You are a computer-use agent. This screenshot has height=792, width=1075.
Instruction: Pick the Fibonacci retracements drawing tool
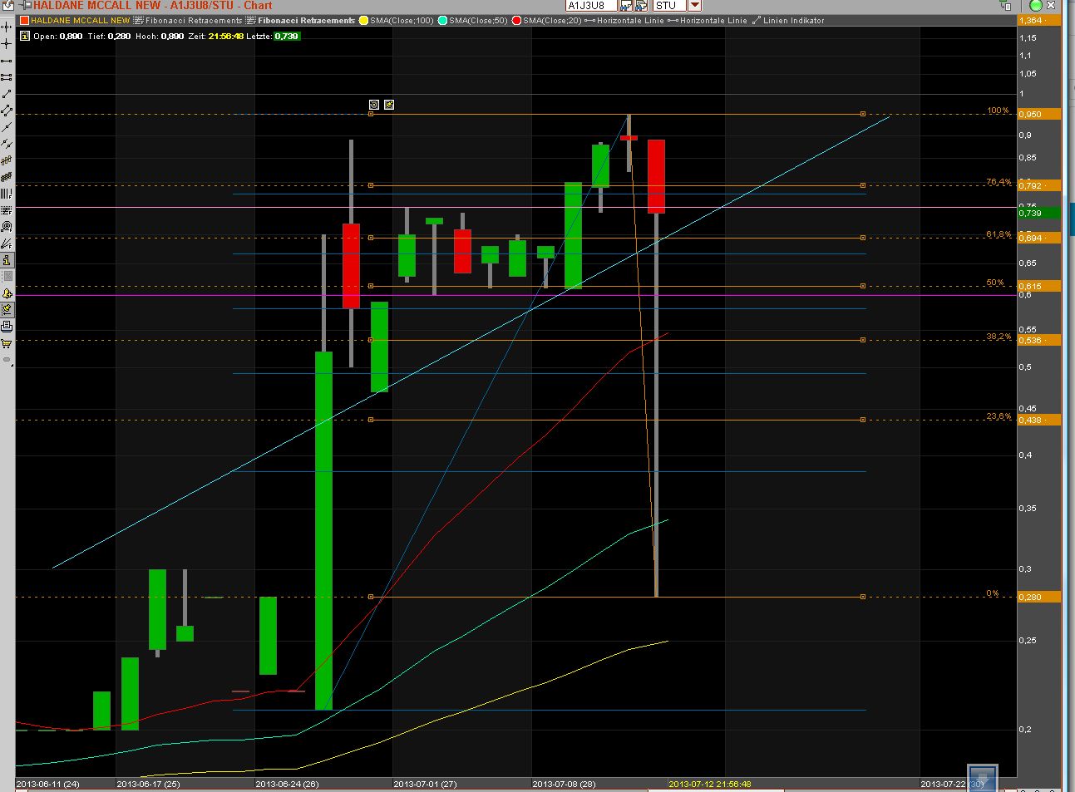coord(7,210)
